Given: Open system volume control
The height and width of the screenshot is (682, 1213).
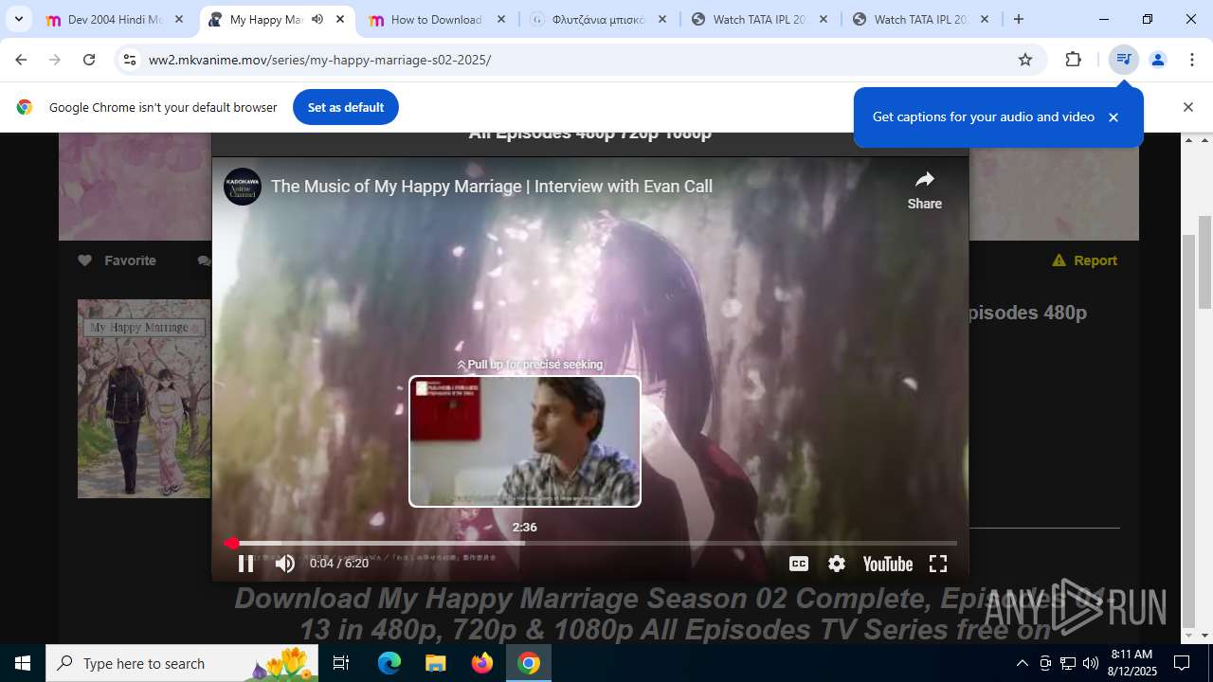Looking at the screenshot, I should point(1091,663).
